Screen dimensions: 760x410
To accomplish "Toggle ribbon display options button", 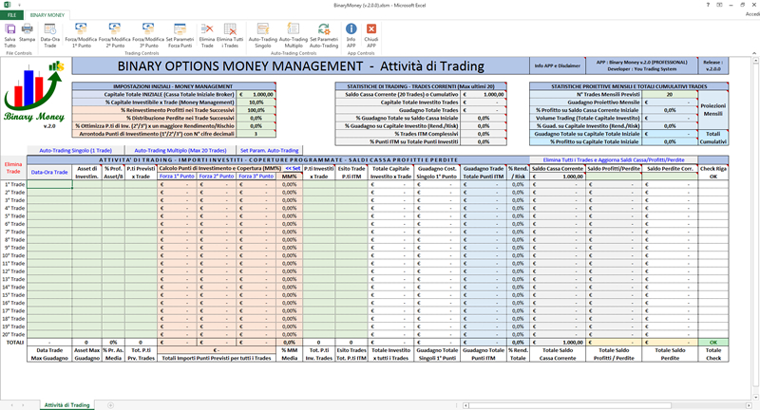I will tap(719, 5).
